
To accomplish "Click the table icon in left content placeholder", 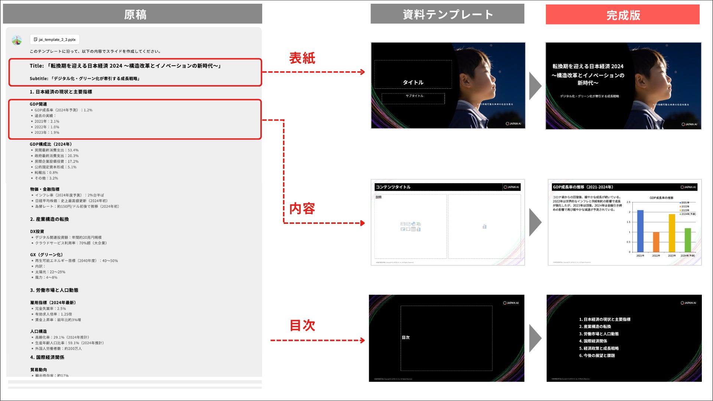I will (x=413, y=229).
